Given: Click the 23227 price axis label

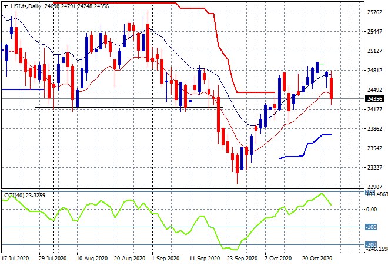Looking at the screenshot, I should click(x=374, y=168).
